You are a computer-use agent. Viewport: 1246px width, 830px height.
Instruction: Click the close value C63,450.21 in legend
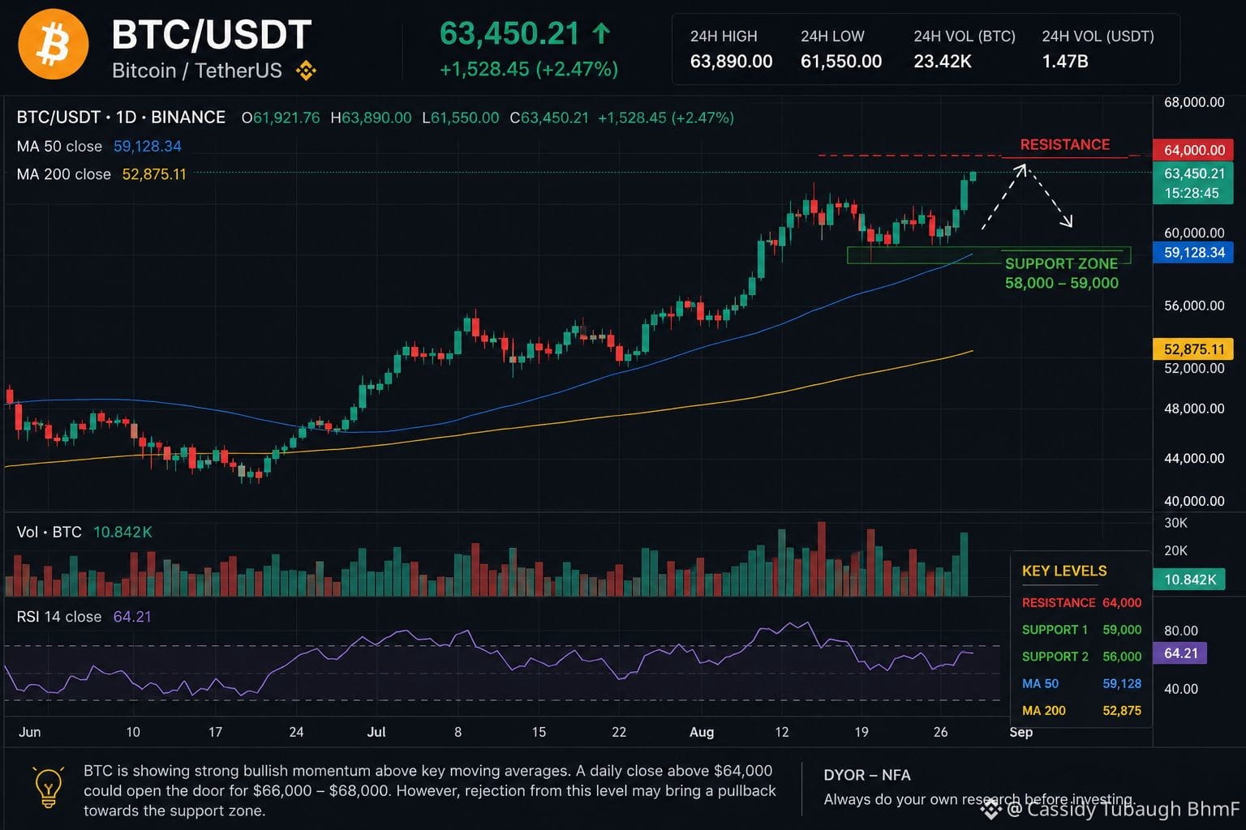point(549,118)
